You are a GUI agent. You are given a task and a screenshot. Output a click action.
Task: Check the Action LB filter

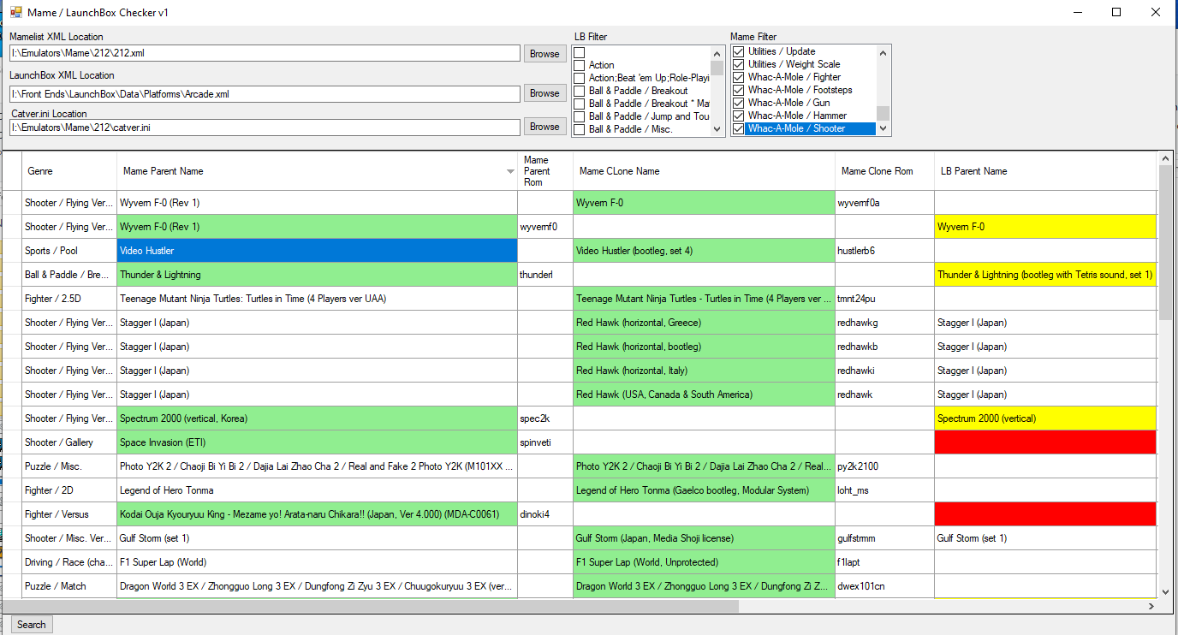(580, 65)
